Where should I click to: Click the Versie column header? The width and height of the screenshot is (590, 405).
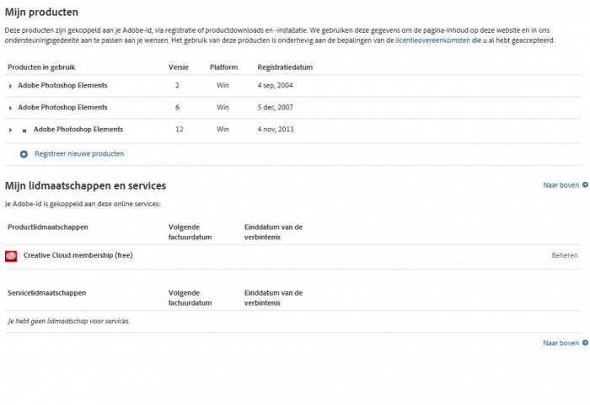click(179, 67)
